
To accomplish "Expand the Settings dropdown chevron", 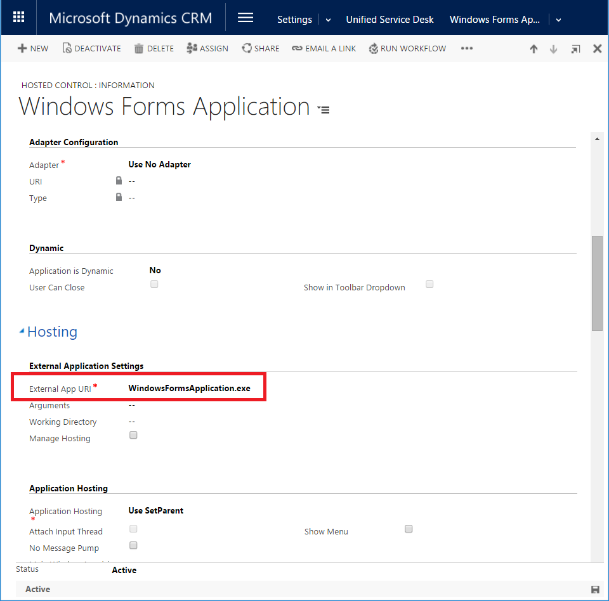I will 328,20.
